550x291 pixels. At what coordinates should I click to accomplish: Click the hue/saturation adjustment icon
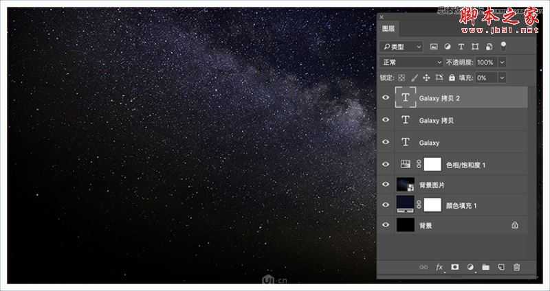click(406, 164)
